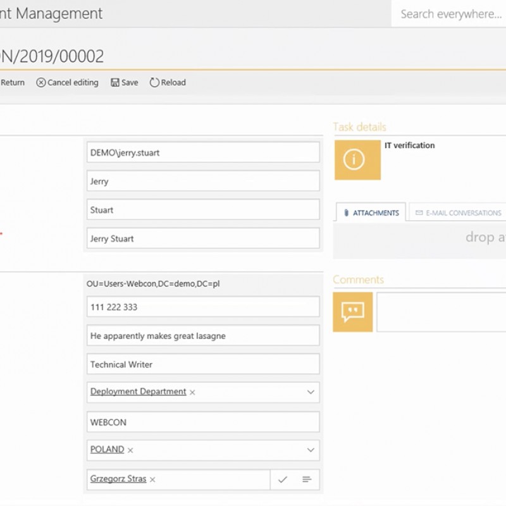Screen dimensions: 506x506
Task: Click the Comments speech bubble icon
Action: (x=353, y=312)
